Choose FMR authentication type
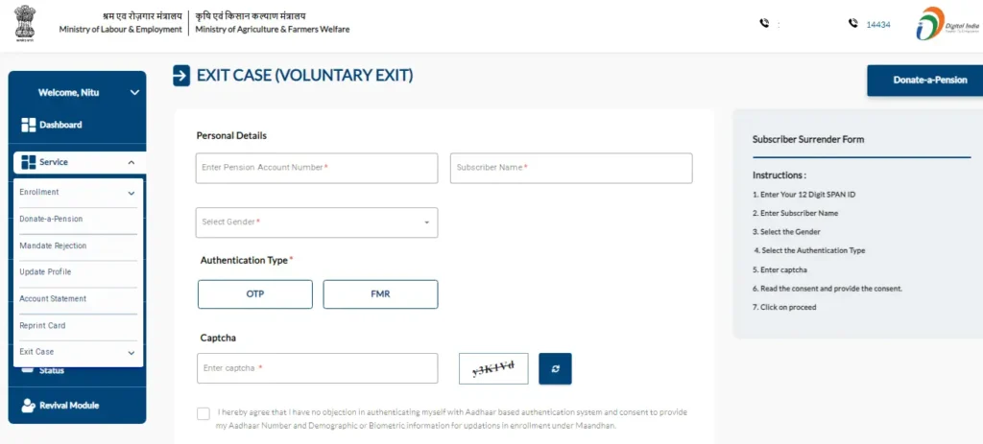 pos(380,294)
